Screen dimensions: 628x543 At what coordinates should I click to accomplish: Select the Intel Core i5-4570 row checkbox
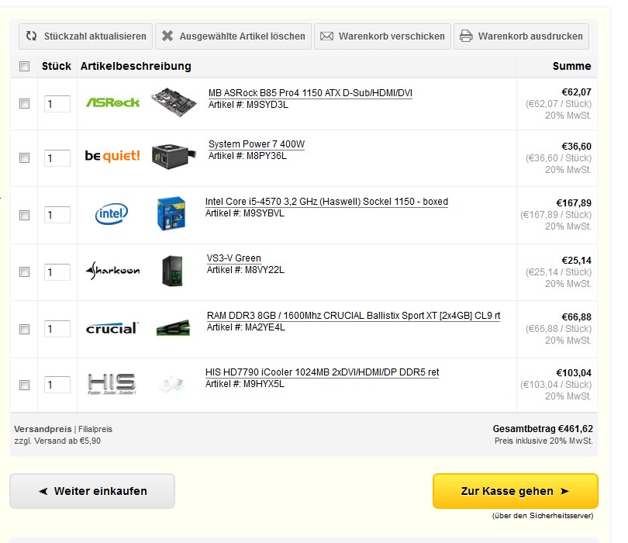tap(25, 215)
